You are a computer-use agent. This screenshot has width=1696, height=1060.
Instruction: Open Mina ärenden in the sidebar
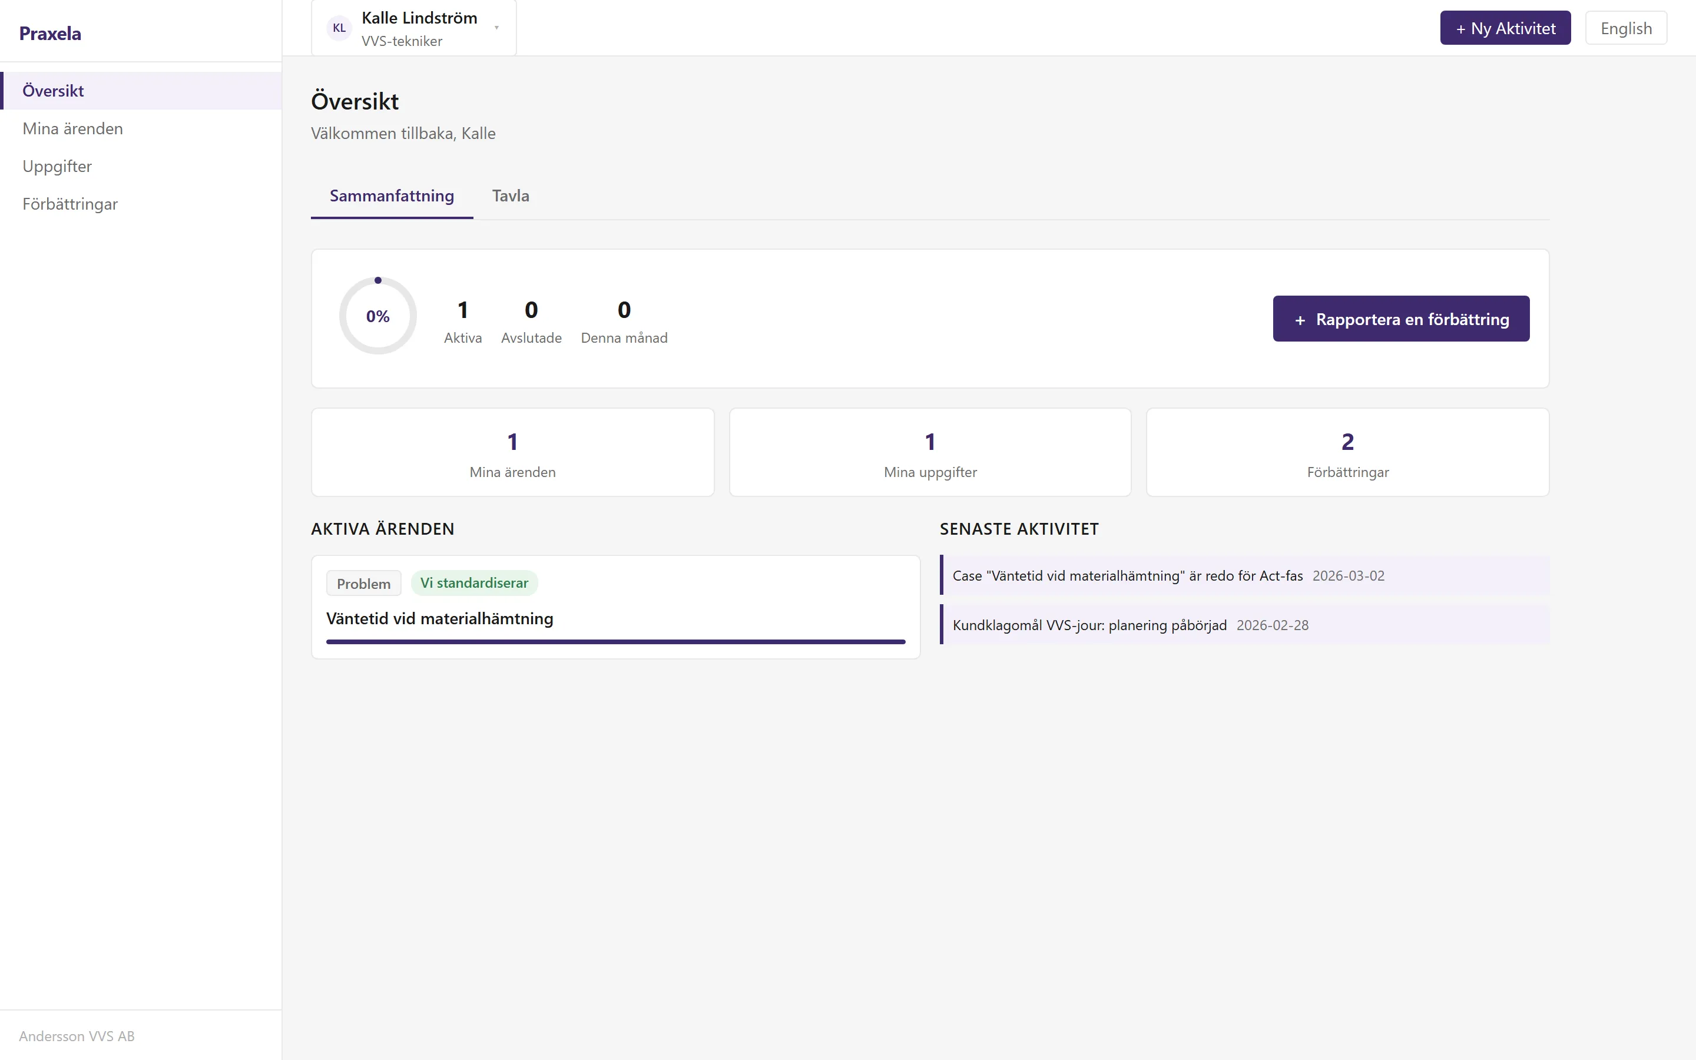pos(141,128)
